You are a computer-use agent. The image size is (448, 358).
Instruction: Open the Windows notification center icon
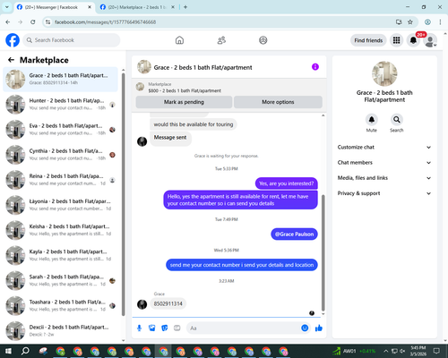(436, 351)
